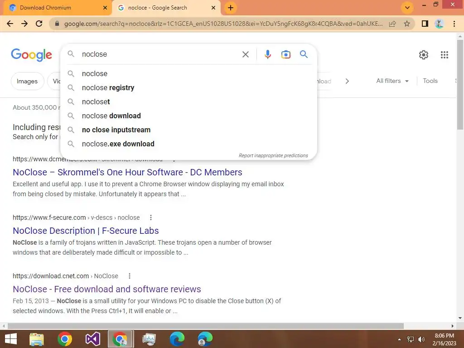
Task: Open NoClose Free download and software reviews
Action: point(107,289)
